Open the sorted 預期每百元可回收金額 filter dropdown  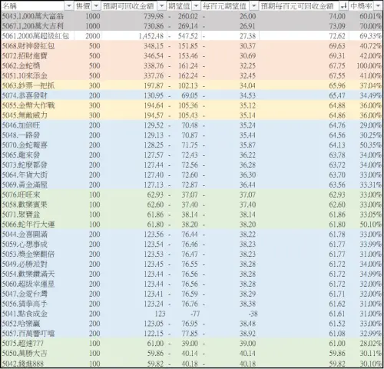click(x=343, y=6)
